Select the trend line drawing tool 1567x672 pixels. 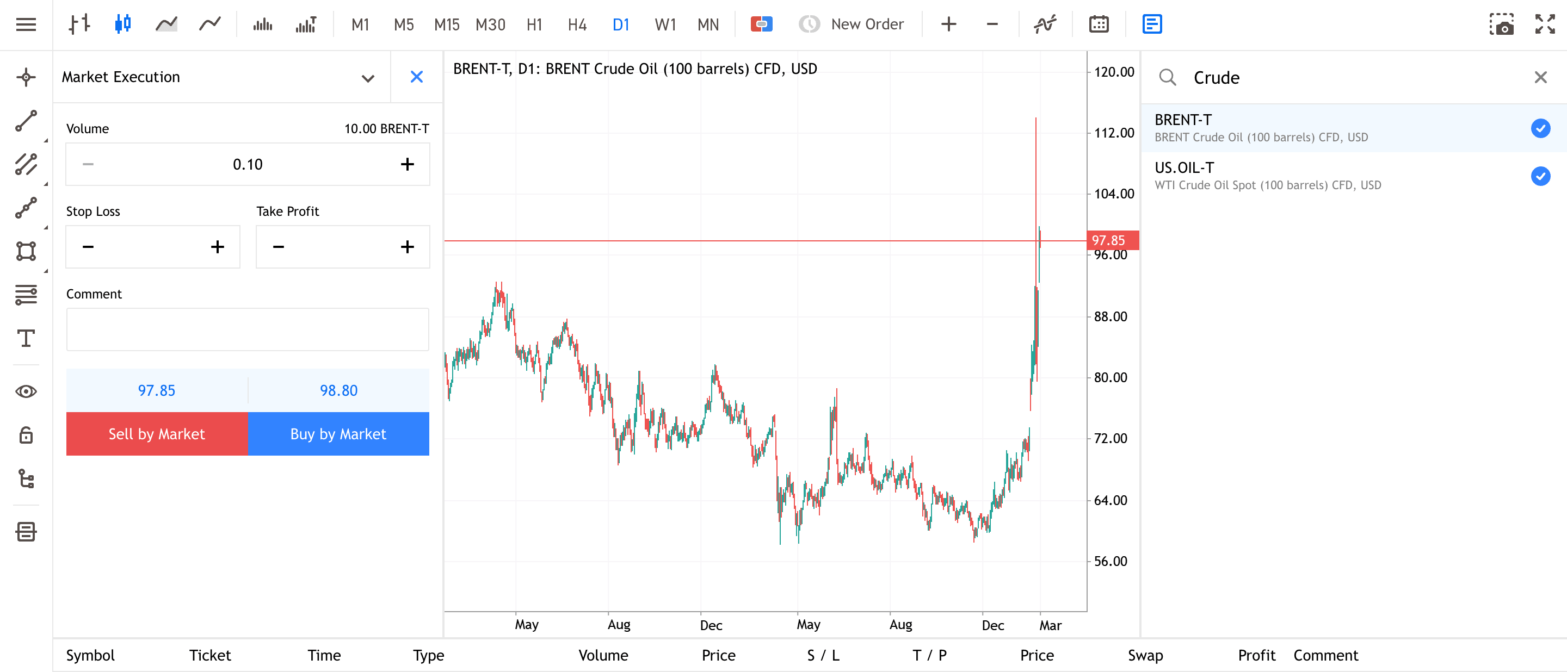pos(26,121)
